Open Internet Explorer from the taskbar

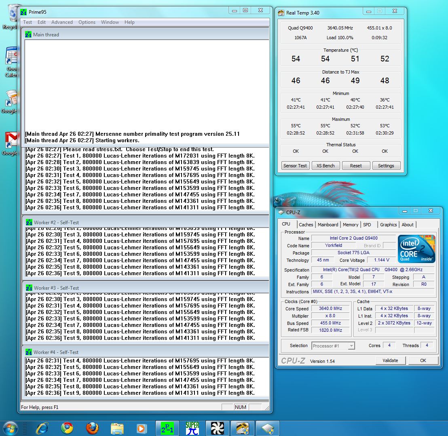click(x=42, y=428)
